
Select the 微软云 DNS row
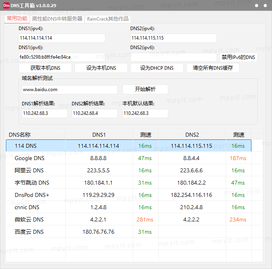(129, 220)
